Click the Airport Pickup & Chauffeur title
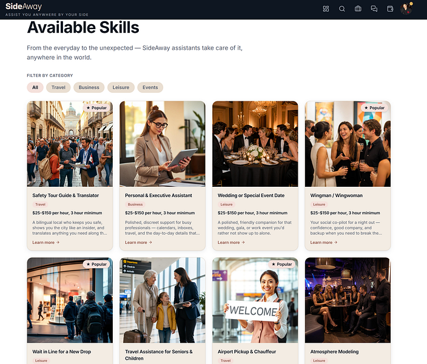Image resolution: width=427 pixels, height=364 pixels. pyautogui.click(x=247, y=352)
